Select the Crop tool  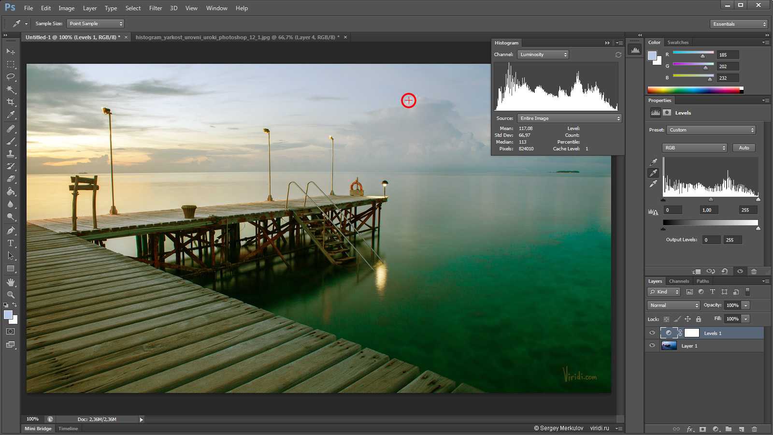click(x=11, y=102)
